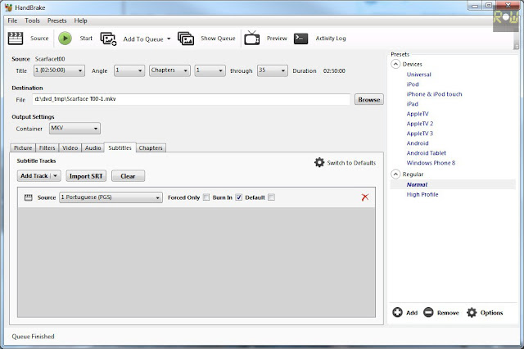Collapse the Regular presets group

(x=395, y=174)
